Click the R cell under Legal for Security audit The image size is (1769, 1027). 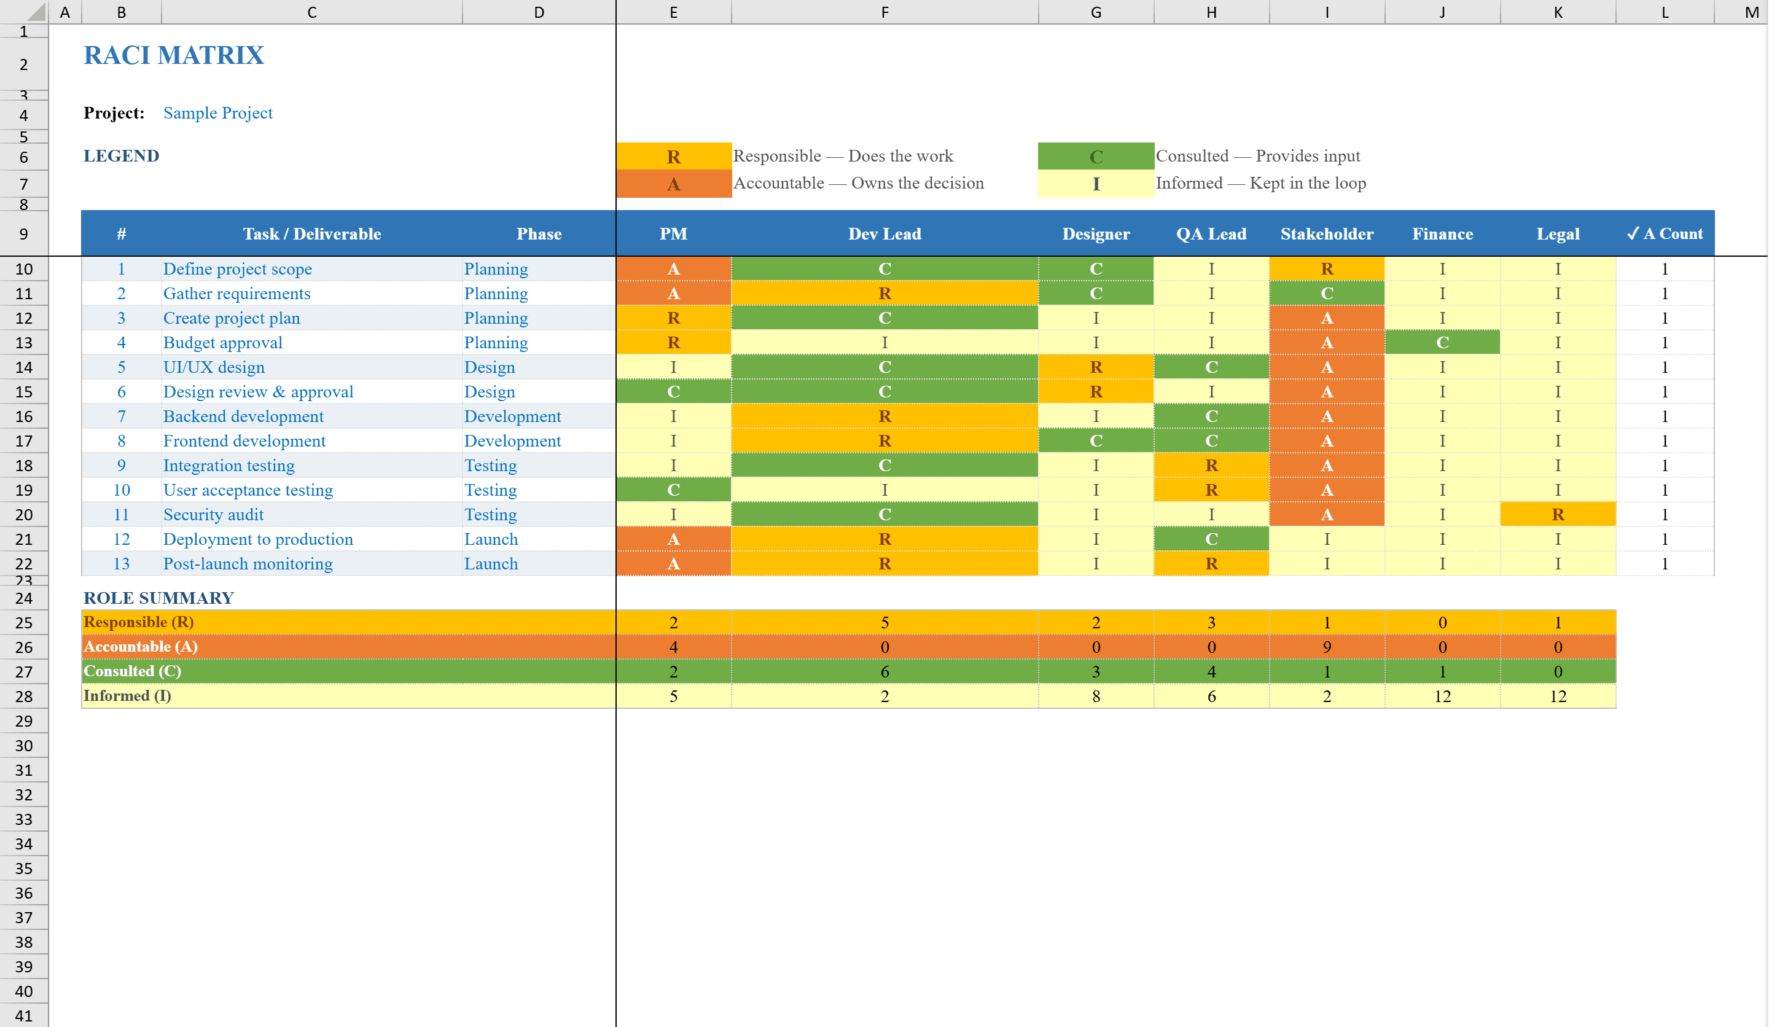[x=1558, y=515]
